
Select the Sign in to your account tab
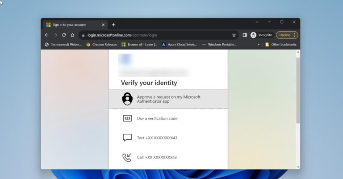tap(75, 25)
